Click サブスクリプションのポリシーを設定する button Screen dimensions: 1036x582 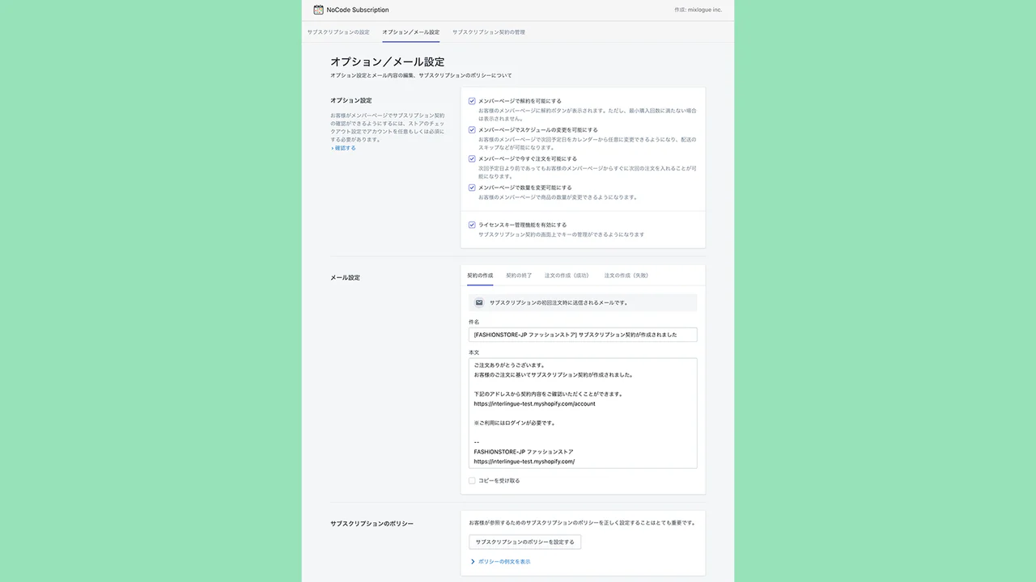(524, 542)
